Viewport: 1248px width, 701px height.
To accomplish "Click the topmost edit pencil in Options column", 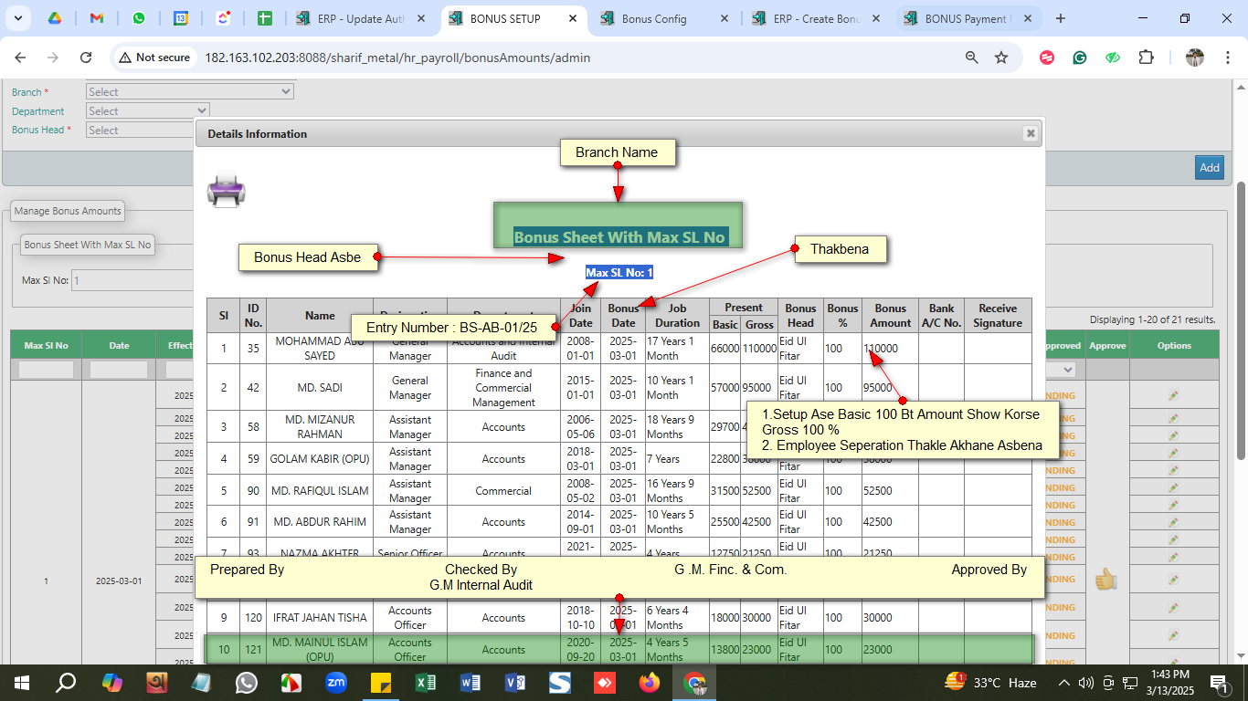I will click(x=1173, y=395).
